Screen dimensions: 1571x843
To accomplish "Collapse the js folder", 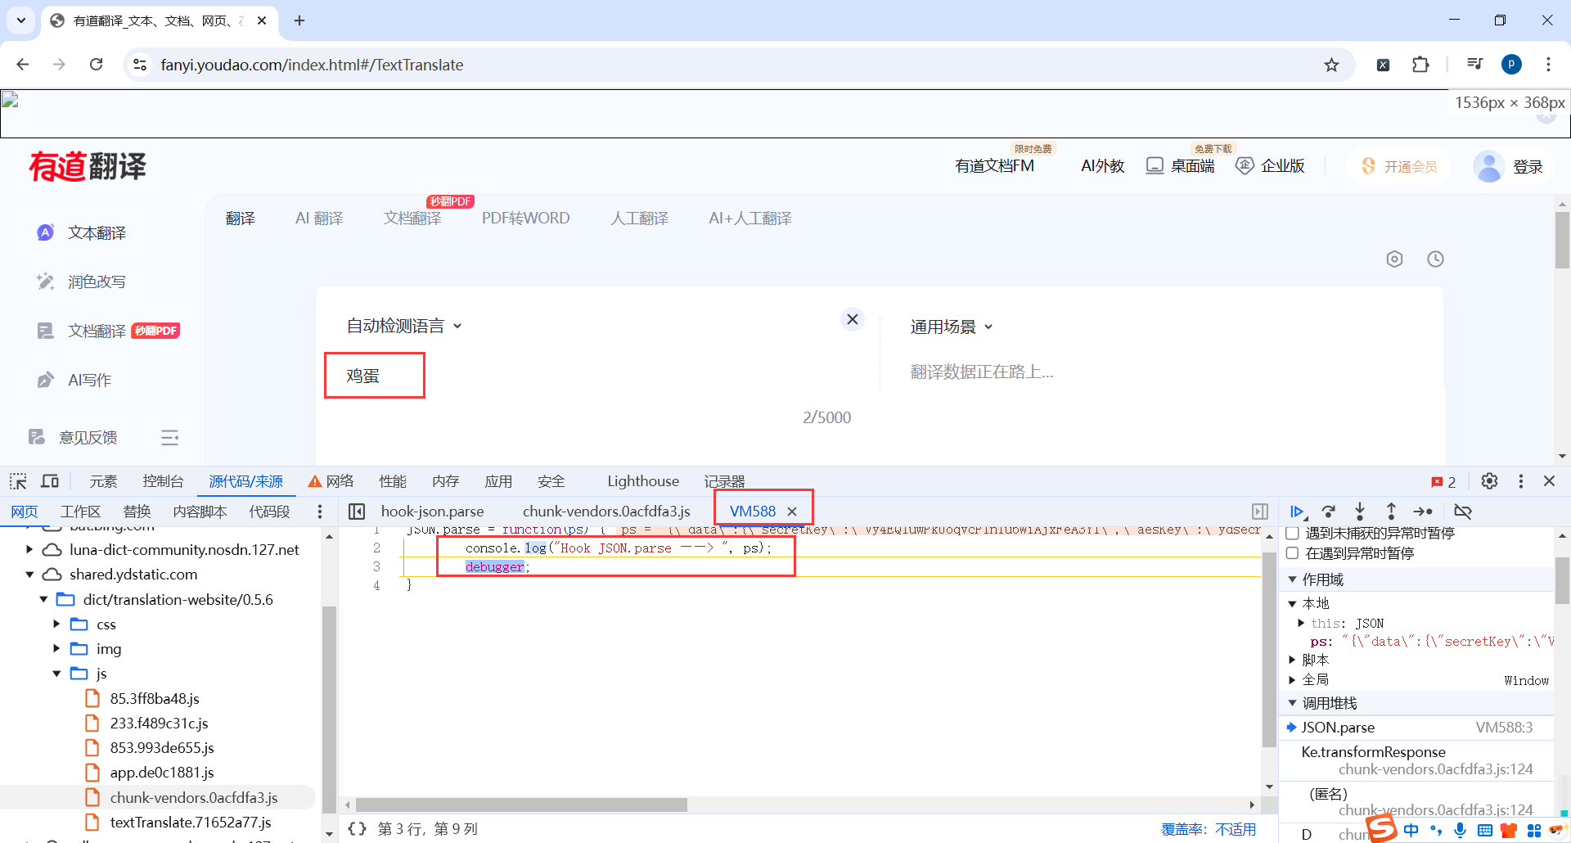I will click(56, 674).
